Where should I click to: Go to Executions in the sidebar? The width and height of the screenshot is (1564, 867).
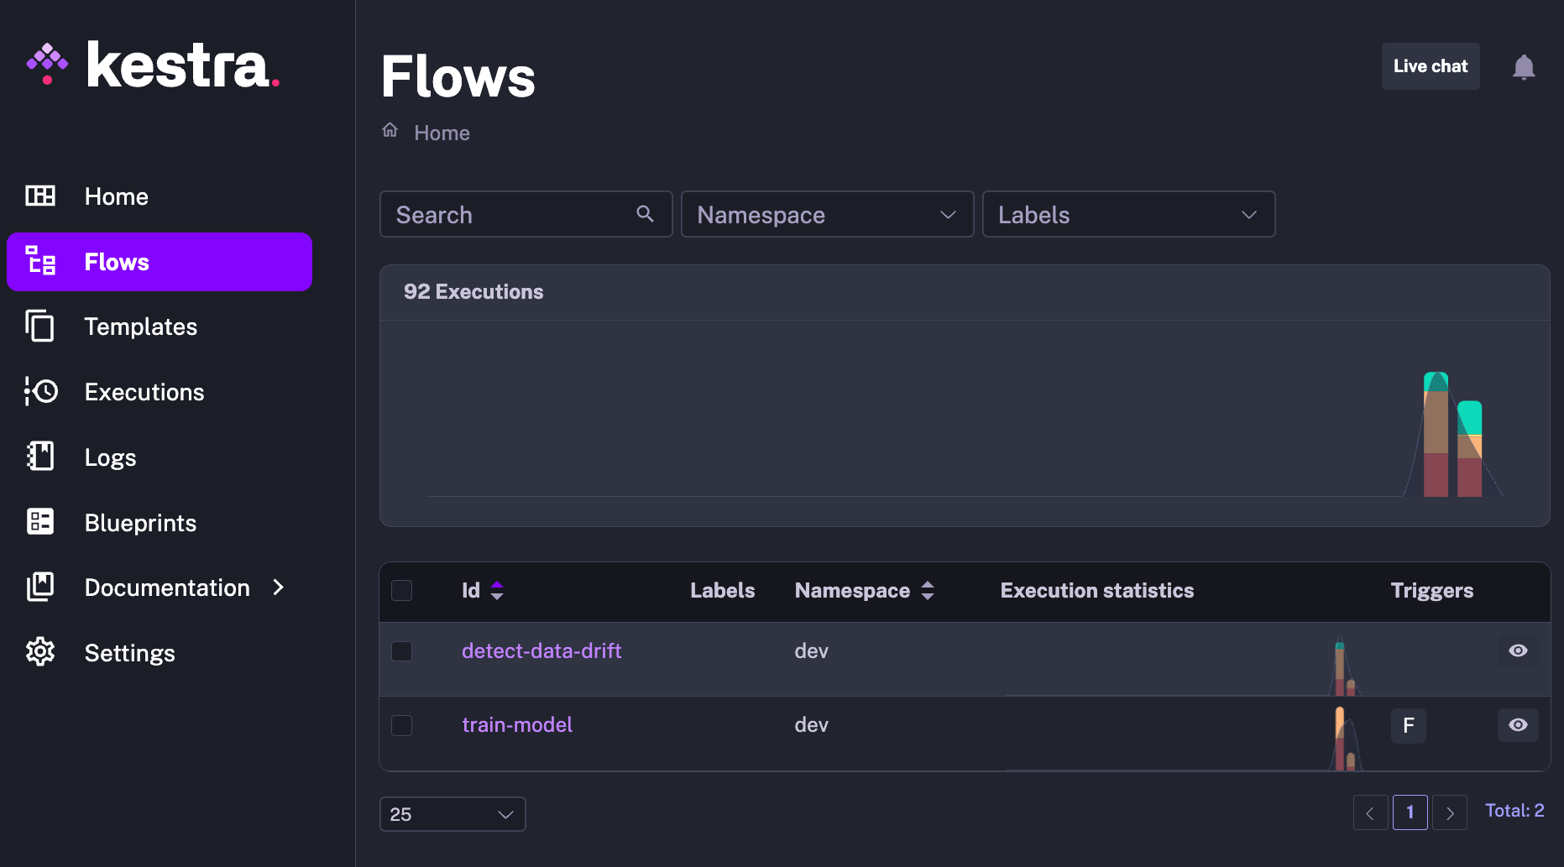coord(144,392)
